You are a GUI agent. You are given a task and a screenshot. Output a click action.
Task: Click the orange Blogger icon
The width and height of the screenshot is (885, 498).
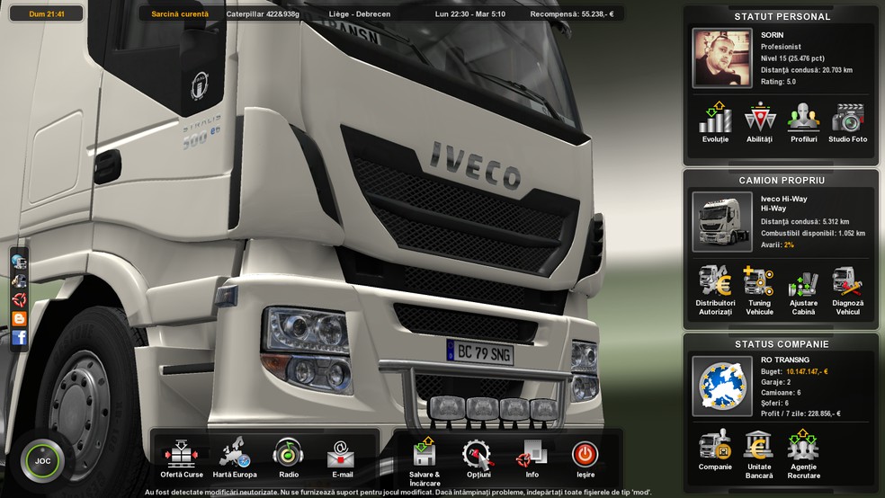19,318
